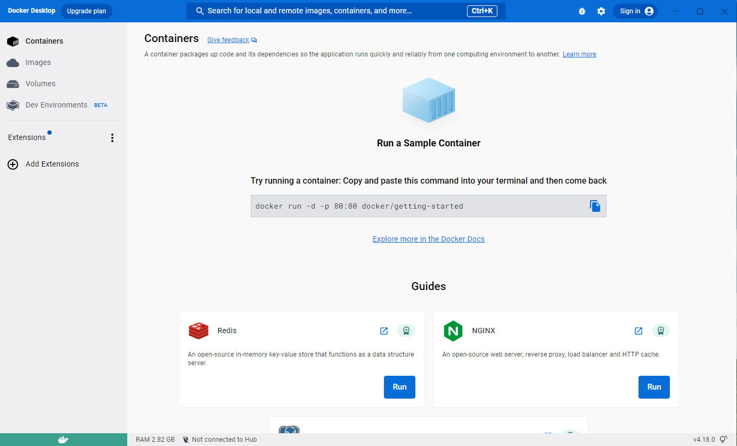
Task: Open Explore more in the Docker Docs
Action: (x=429, y=239)
